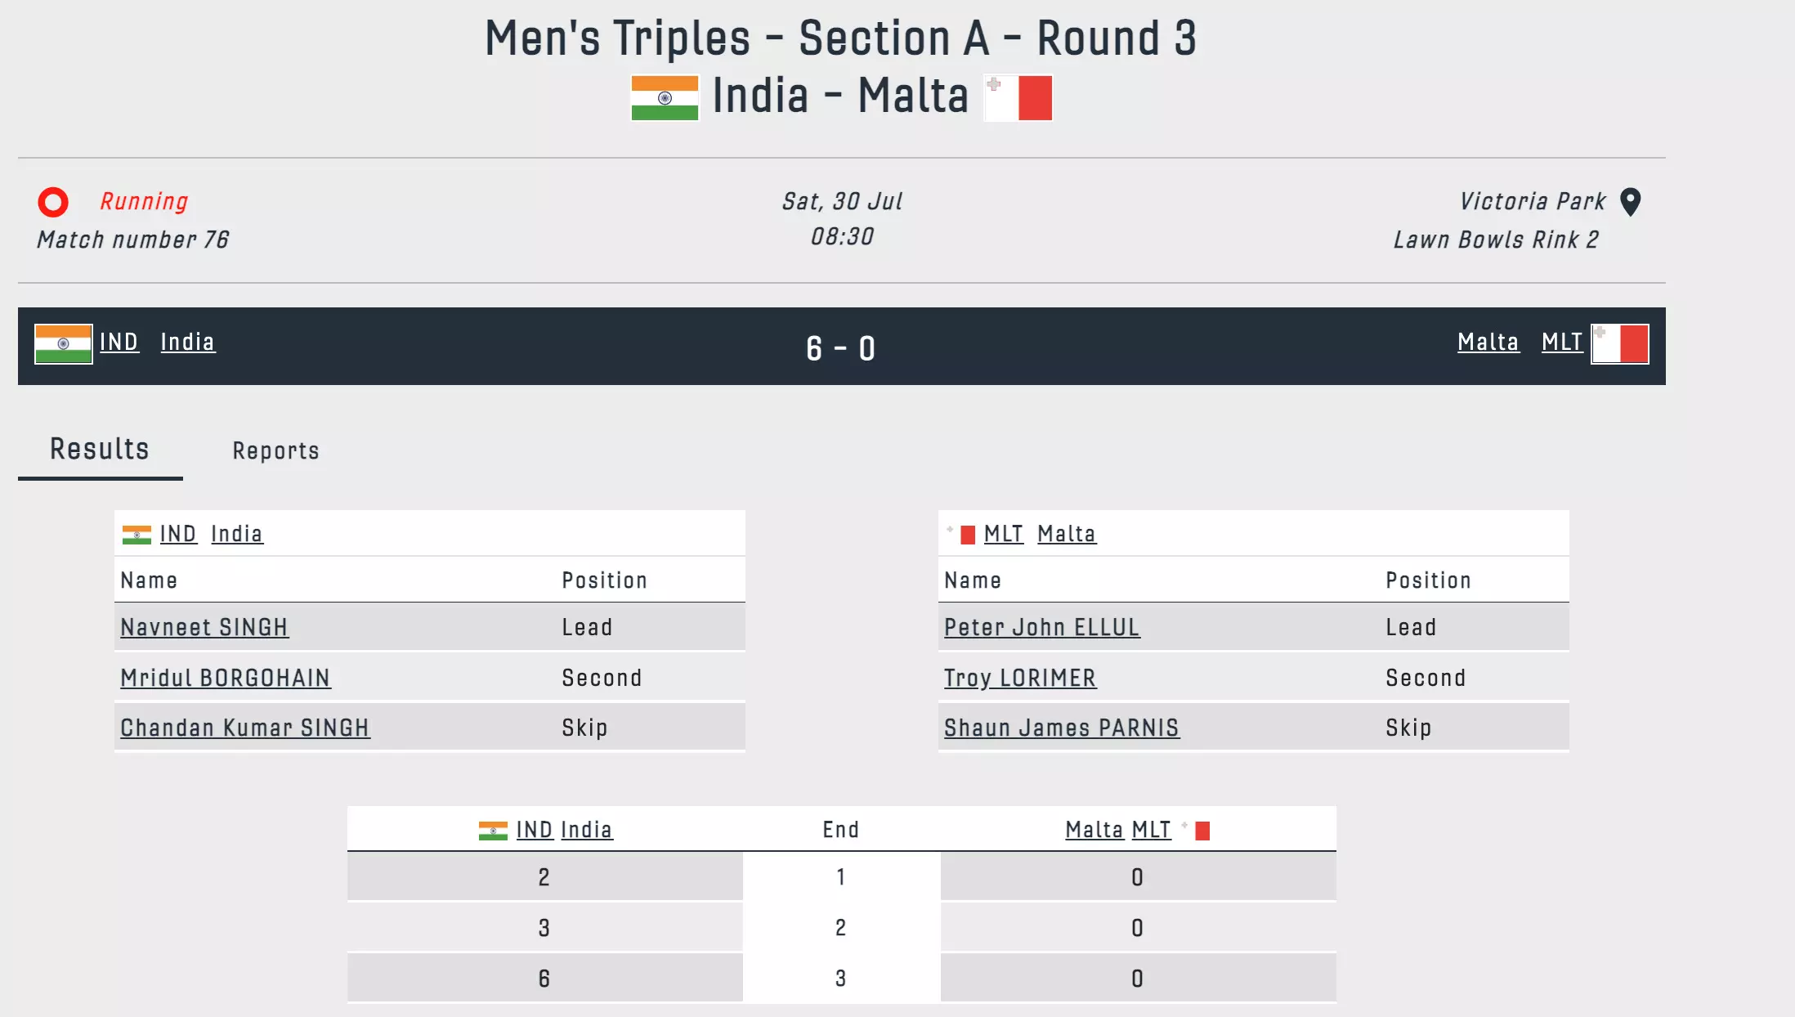
Task: Click the Malta flag in the dark score bar
Action: pos(1619,343)
